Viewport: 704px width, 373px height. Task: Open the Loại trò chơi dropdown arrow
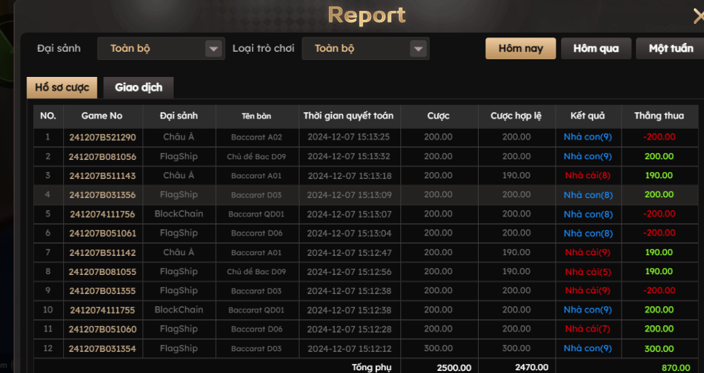418,49
